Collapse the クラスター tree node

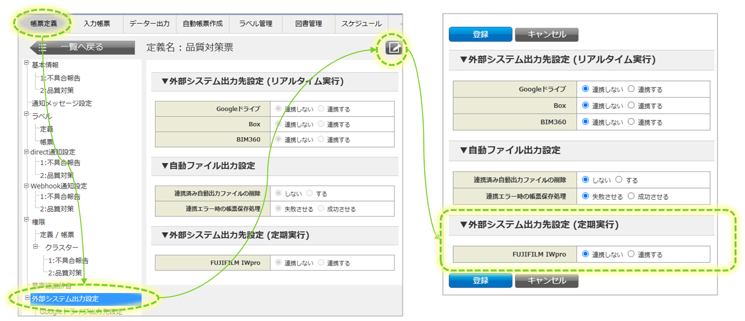[36, 247]
